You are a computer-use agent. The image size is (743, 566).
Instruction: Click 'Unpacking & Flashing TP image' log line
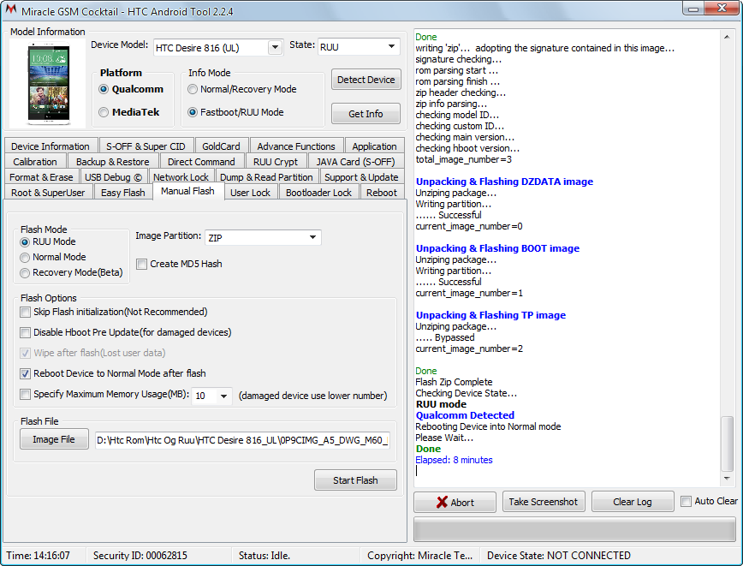490,315
